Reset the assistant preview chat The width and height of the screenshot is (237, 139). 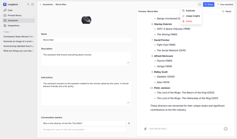tap(227, 11)
